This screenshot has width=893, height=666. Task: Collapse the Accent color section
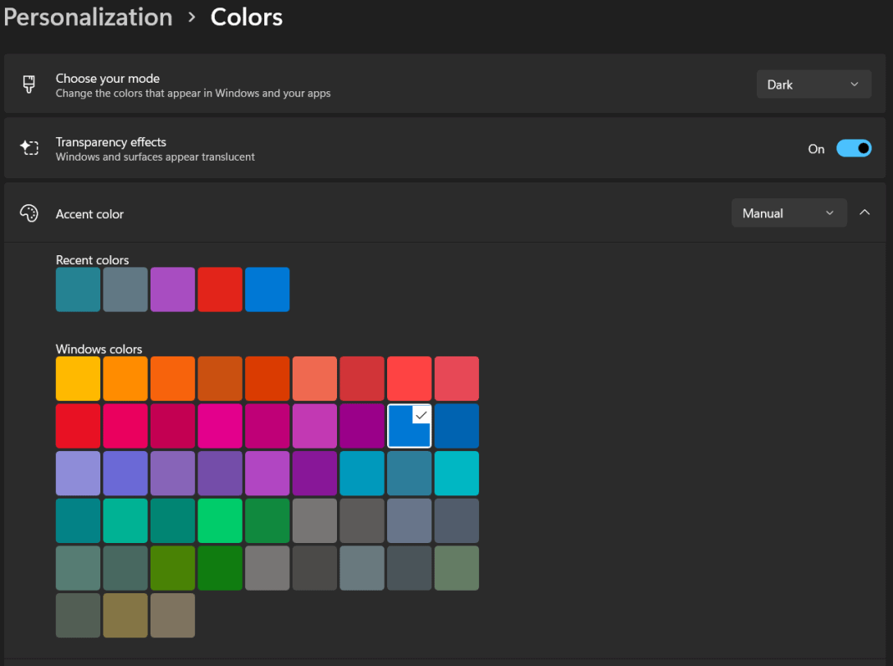[x=865, y=213]
